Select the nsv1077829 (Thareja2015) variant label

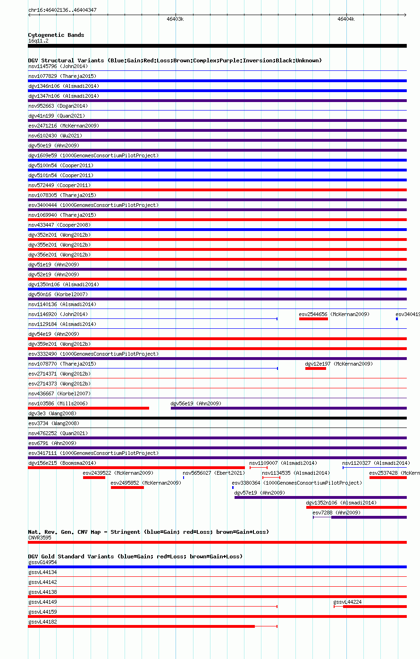(62, 76)
